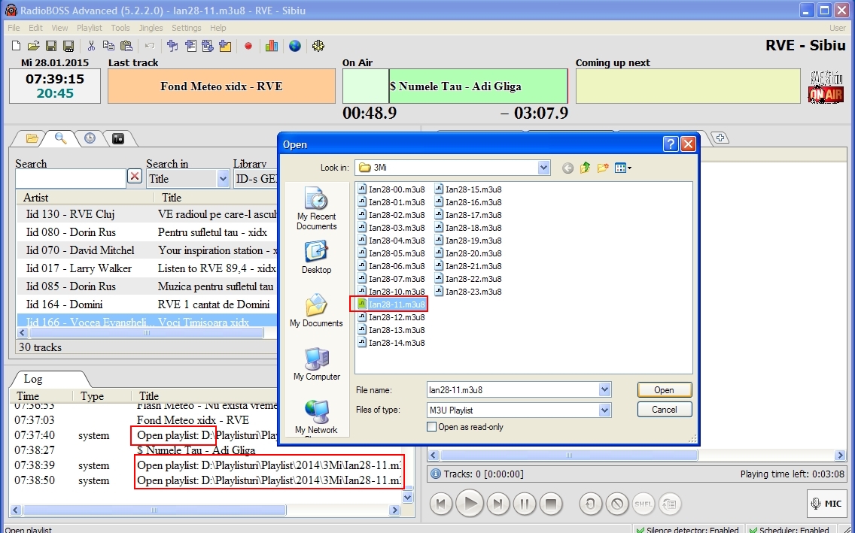
Task: Select file Ian28-23.m3u8
Action: [x=468, y=291]
